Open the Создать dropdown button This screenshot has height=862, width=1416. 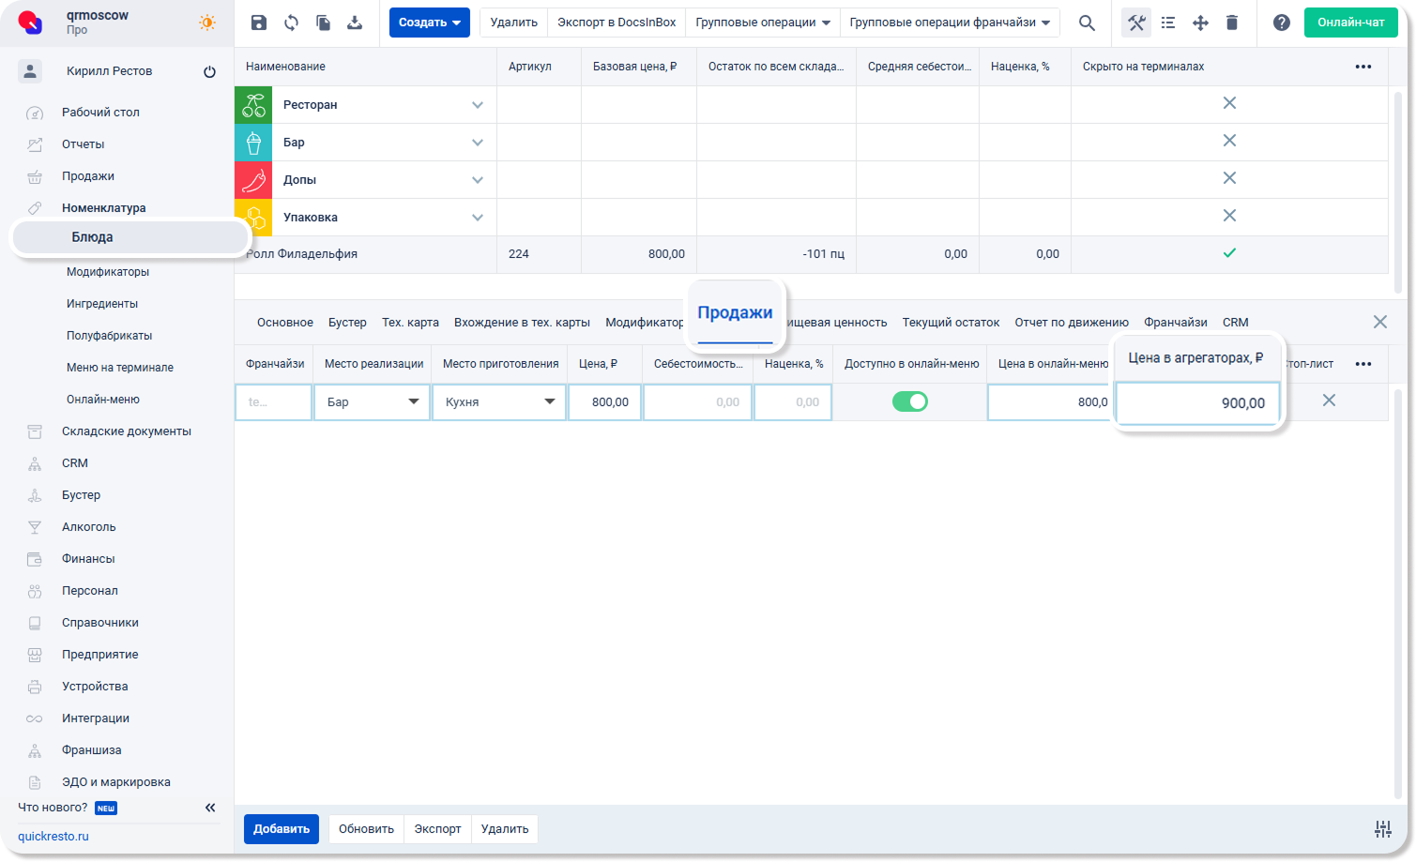pyautogui.click(x=429, y=23)
